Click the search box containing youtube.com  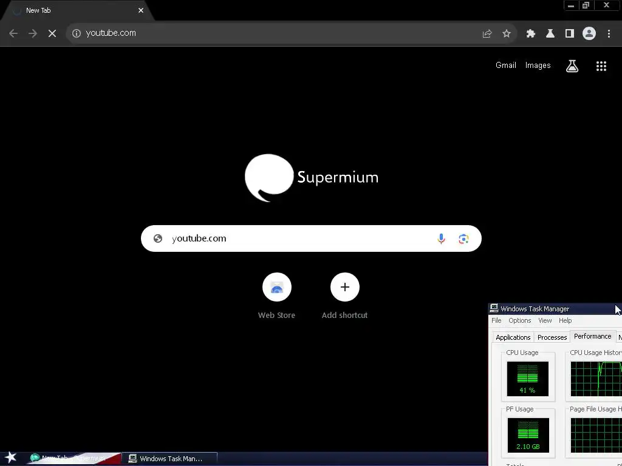click(x=311, y=238)
